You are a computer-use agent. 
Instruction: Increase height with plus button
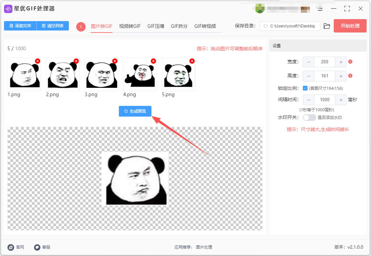[x=341, y=76]
